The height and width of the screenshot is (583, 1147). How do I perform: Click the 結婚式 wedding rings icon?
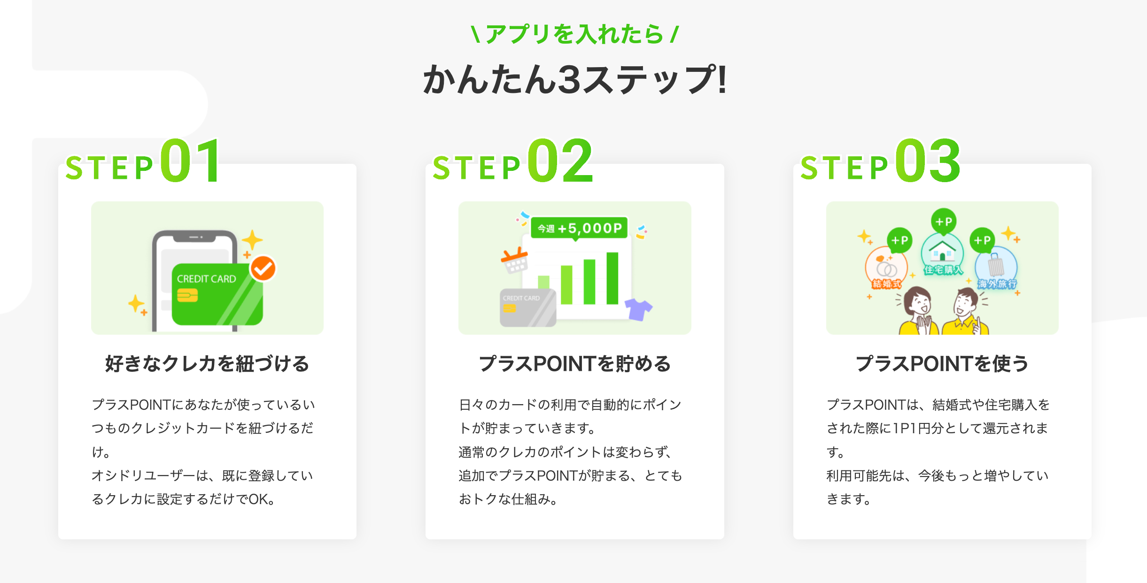886,269
